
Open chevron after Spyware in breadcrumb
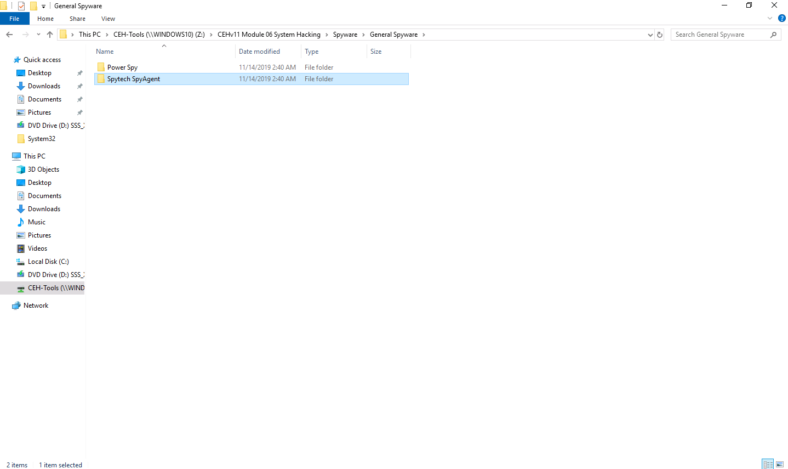(x=363, y=35)
